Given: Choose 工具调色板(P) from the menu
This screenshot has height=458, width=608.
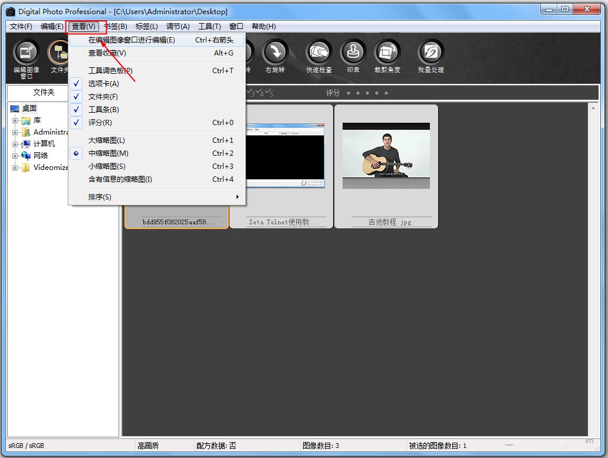Looking at the screenshot, I should point(107,70).
